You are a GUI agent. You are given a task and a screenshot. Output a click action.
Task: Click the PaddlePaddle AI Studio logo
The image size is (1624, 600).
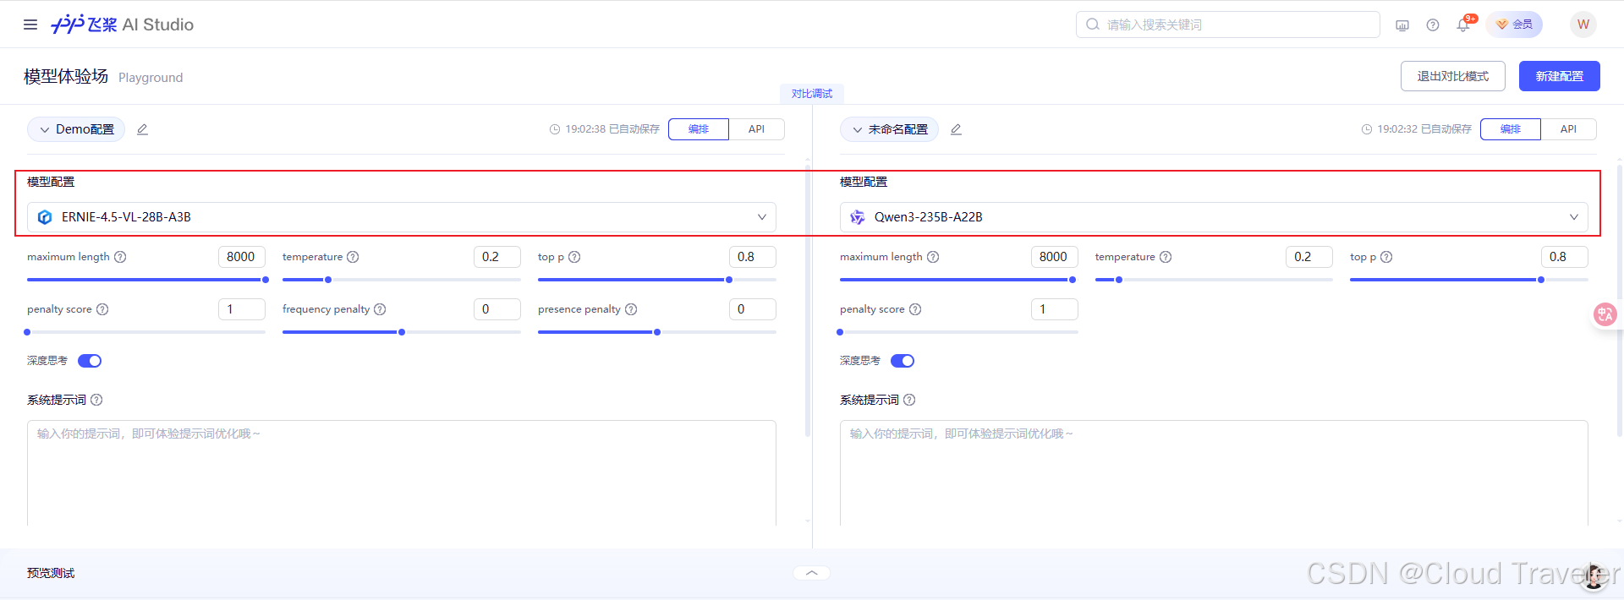[122, 25]
